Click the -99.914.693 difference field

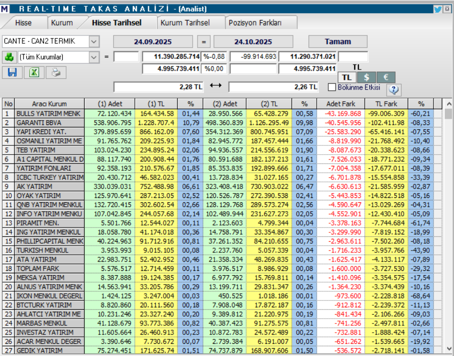tap(254, 56)
